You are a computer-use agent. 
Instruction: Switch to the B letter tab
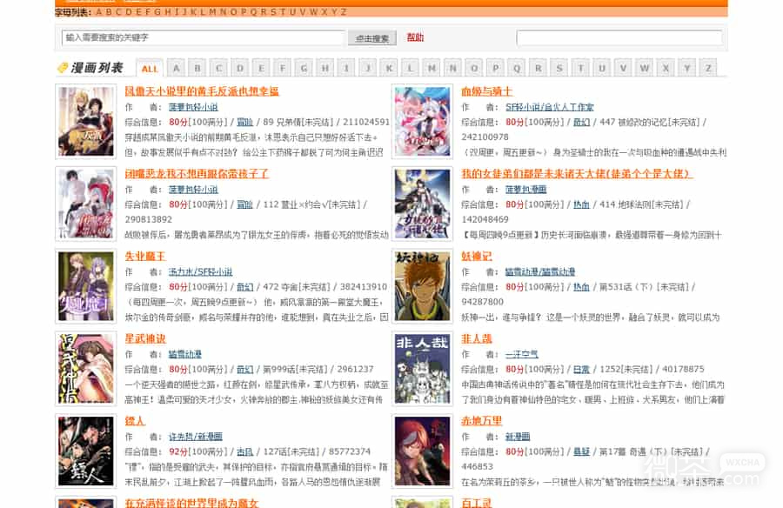tap(197, 68)
